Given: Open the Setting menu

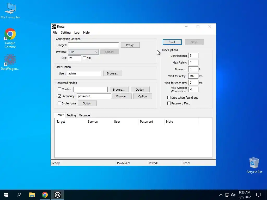Looking at the screenshot, I should click(66, 33).
